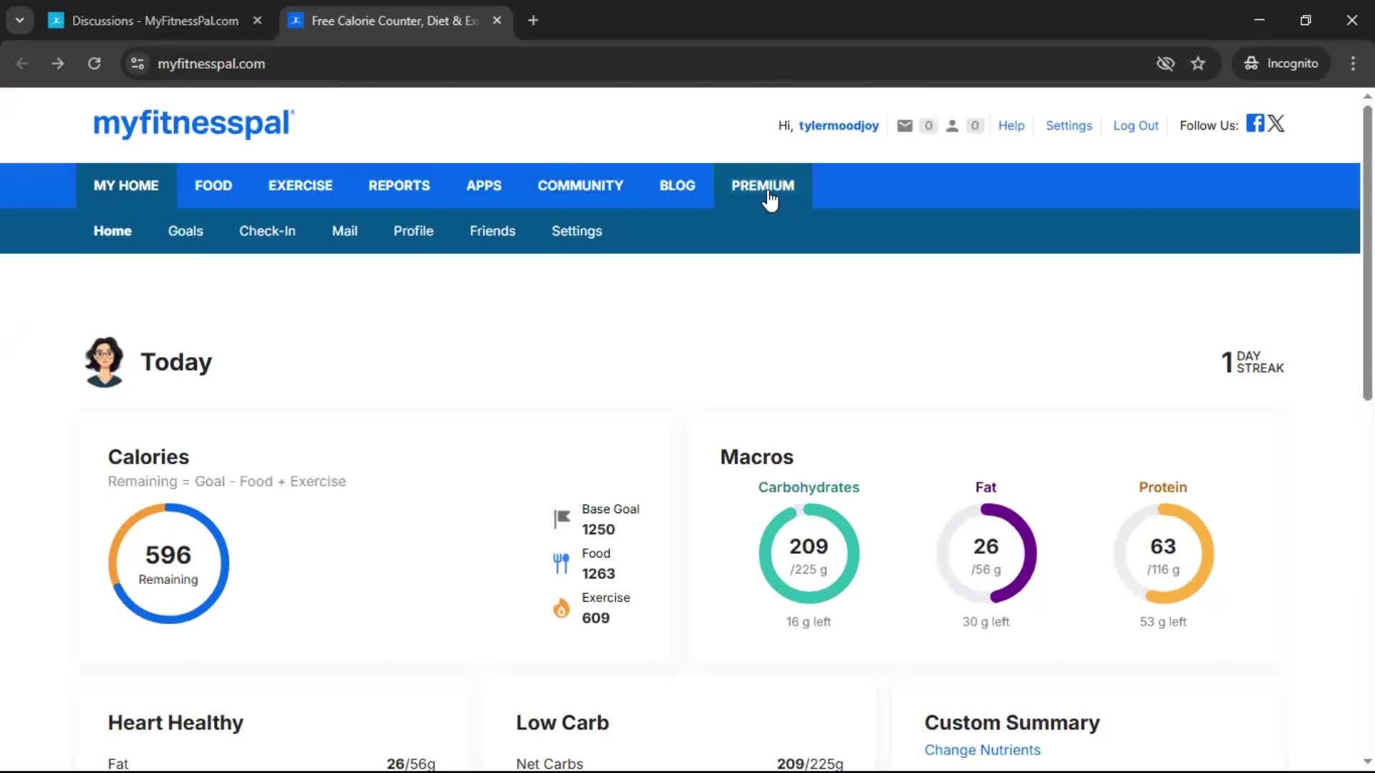This screenshot has width=1375, height=773.
Task: Open the BLOG menu
Action: 677,186
